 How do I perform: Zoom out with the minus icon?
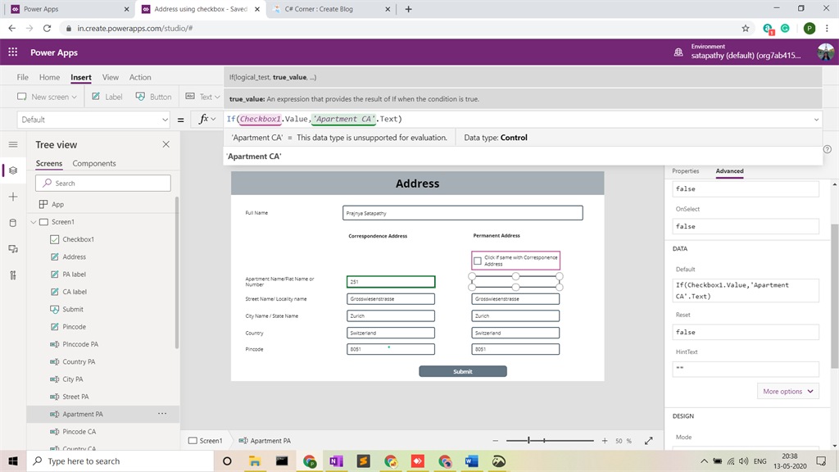pos(496,440)
